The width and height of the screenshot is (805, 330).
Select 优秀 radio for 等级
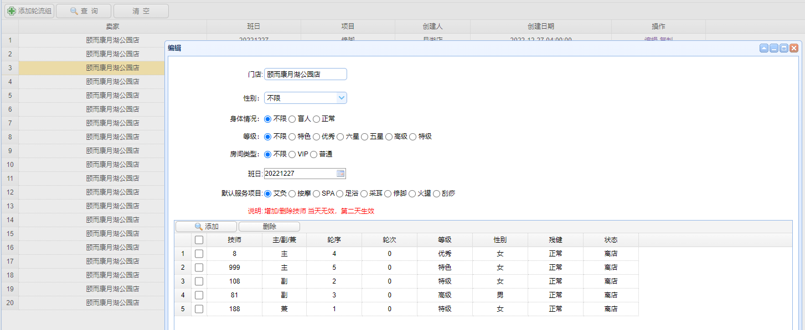click(317, 137)
